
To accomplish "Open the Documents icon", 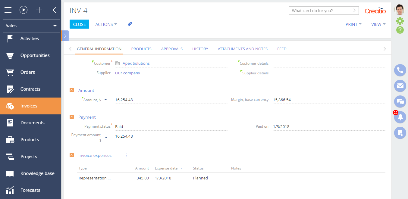I will pos(10,123).
